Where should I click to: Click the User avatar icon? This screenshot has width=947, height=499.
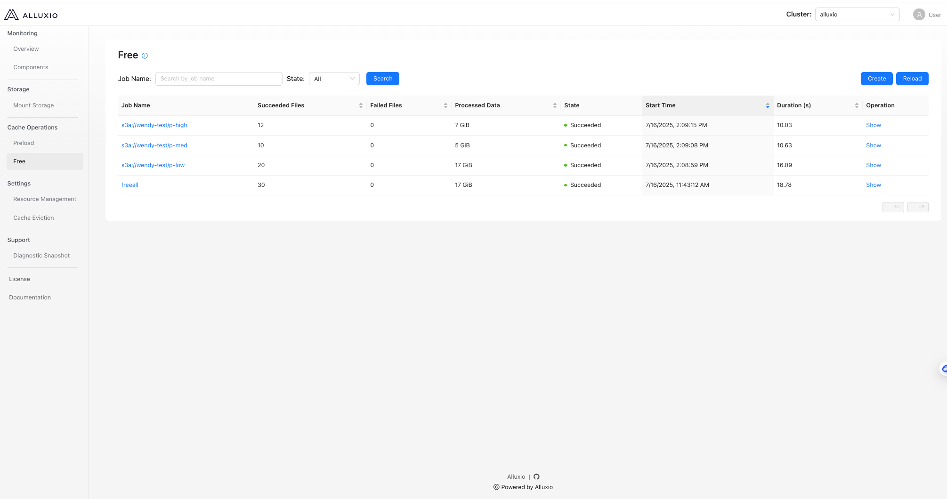click(x=919, y=15)
